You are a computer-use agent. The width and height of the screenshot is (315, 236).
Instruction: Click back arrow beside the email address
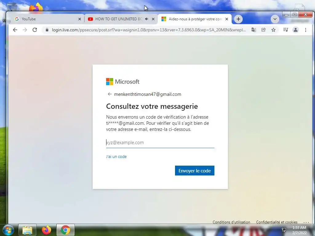(110, 94)
